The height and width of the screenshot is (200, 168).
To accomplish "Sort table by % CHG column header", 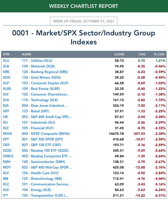I will (159, 54).
